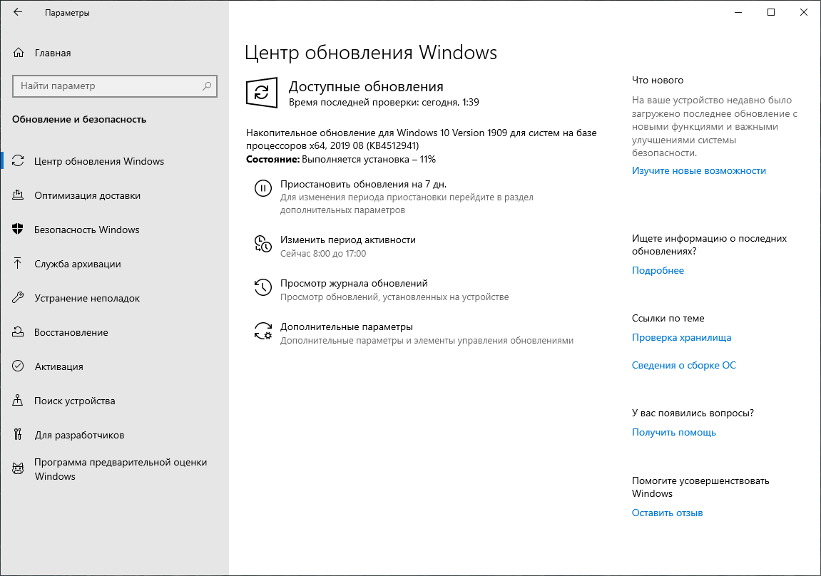Image resolution: width=821 pixels, height=576 pixels.
Task: Click the Получить помощь link
Action: (673, 432)
